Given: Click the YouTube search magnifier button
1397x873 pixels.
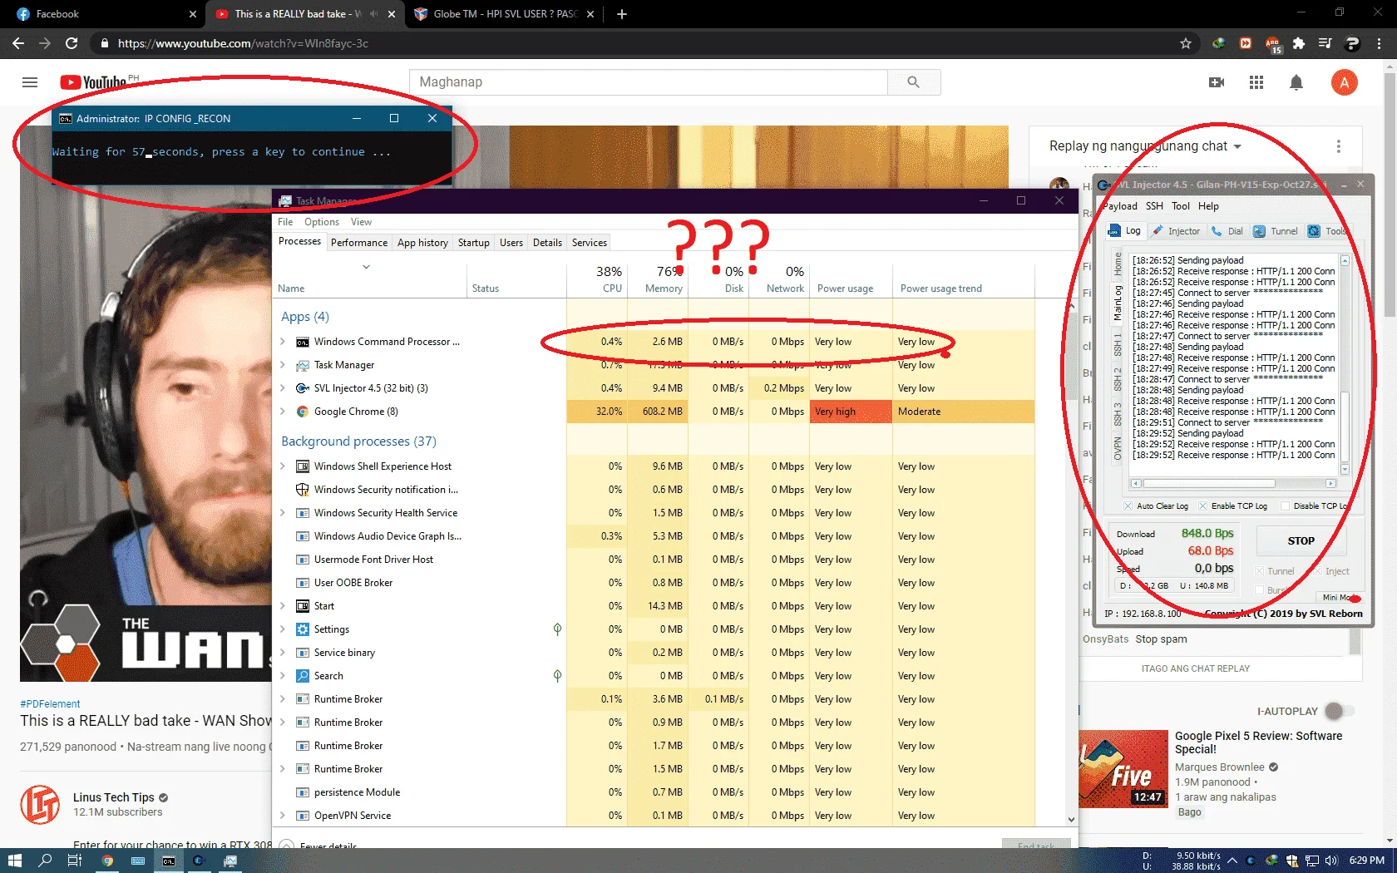Looking at the screenshot, I should tap(914, 82).
